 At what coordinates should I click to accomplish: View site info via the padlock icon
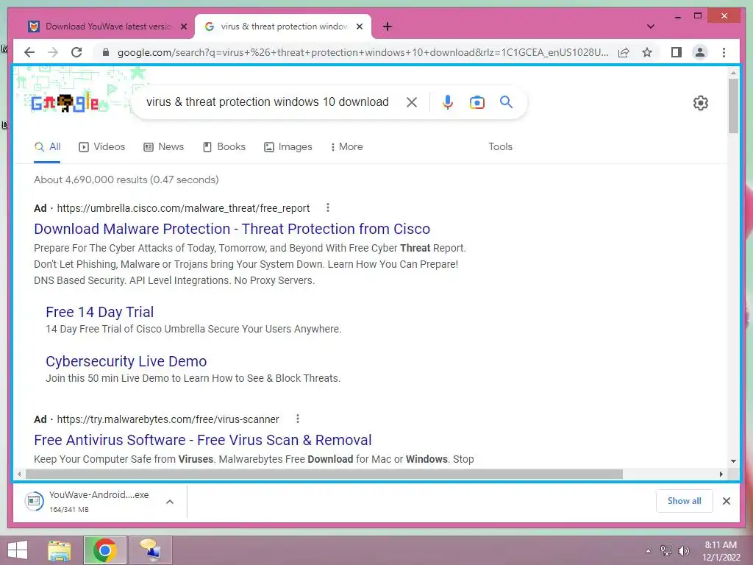click(x=106, y=52)
